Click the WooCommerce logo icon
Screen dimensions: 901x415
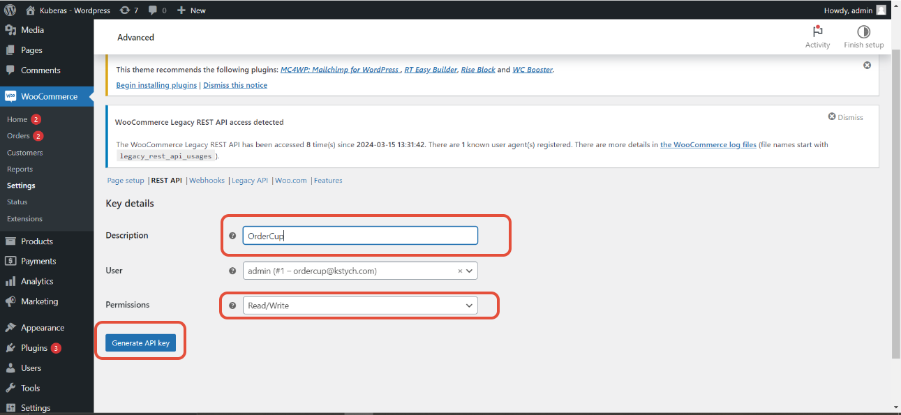point(10,96)
